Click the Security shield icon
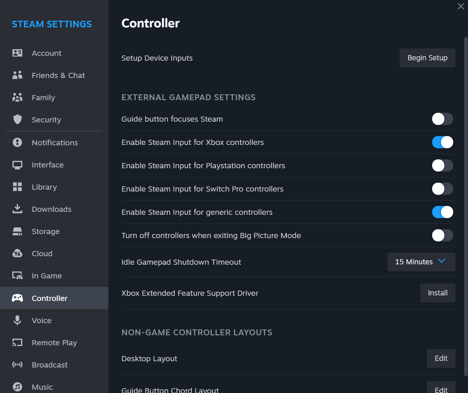This screenshot has width=468, height=393. coord(17,119)
